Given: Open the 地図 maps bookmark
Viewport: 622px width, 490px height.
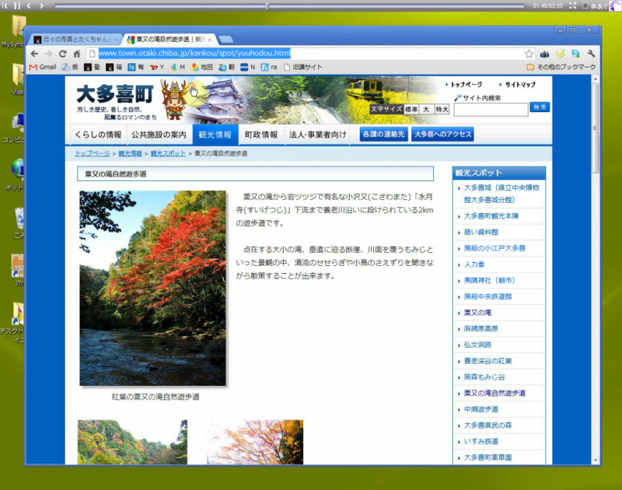Looking at the screenshot, I should (x=202, y=67).
